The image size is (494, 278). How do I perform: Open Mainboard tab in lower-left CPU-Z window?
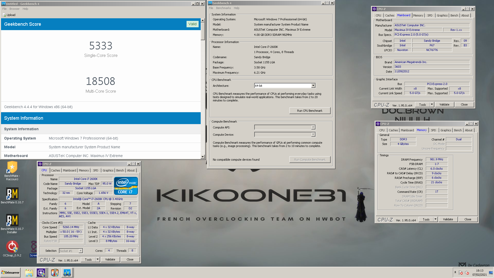[x=69, y=170]
